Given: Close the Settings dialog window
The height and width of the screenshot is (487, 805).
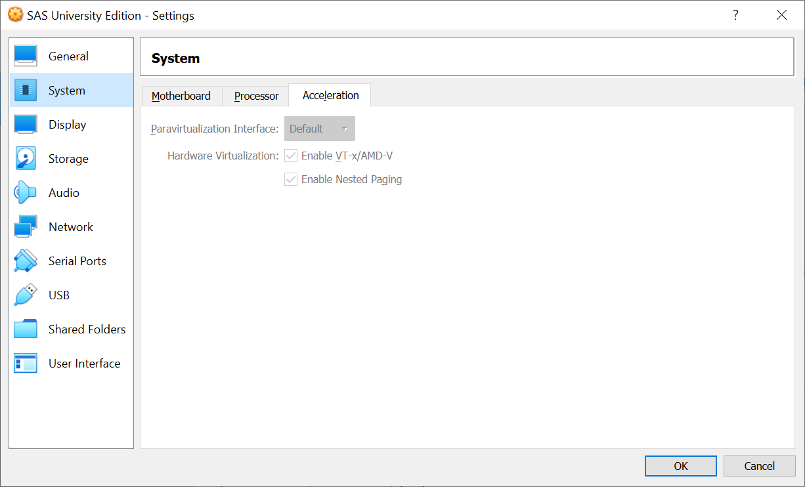Looking at the screenshot, I should tap(781, 15).
